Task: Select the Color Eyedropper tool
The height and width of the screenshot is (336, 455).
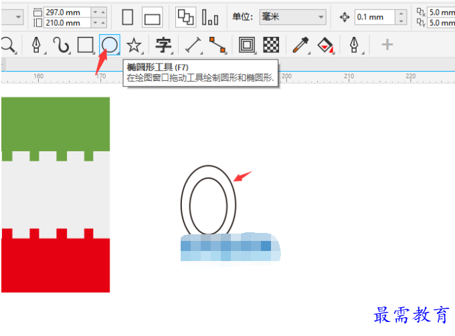Action: coord(300,46)
